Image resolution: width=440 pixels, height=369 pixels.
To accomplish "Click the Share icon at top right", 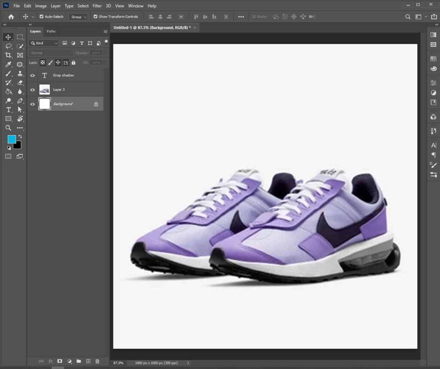I will pyautogui.click(x=434, y=17).
